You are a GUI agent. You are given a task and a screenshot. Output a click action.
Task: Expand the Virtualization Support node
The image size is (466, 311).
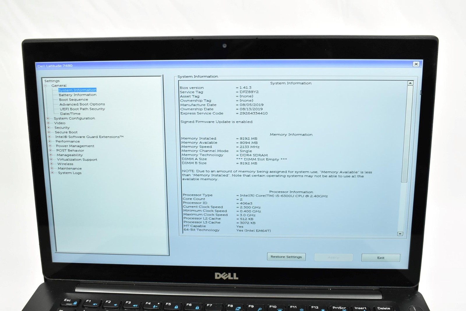click(x=51, y=159)
